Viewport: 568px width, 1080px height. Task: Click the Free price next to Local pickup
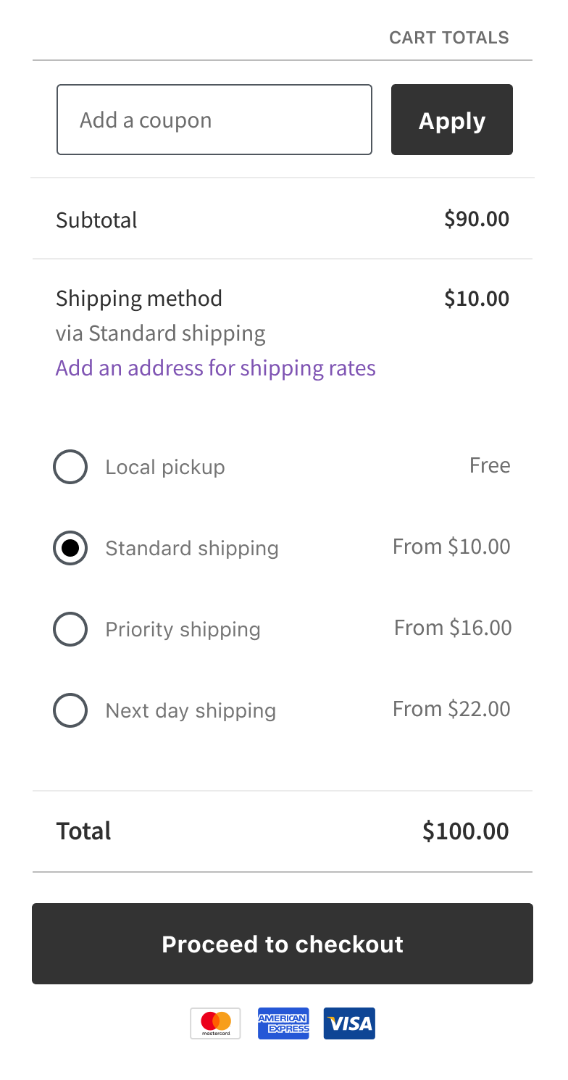pos(490,465)
